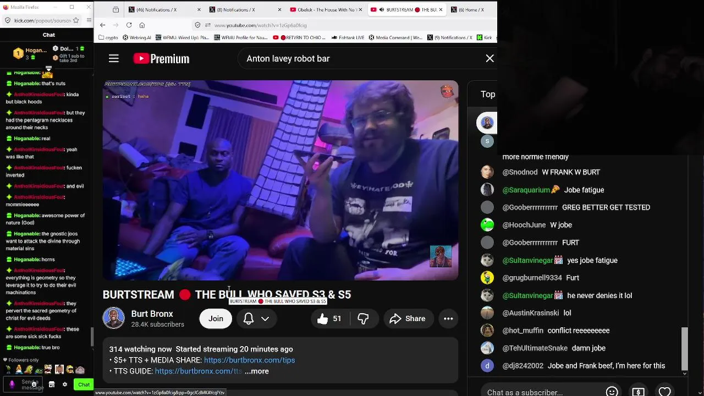704x396 pixels.
Task: Send message with green Chat button
Action: coord(84,384)
